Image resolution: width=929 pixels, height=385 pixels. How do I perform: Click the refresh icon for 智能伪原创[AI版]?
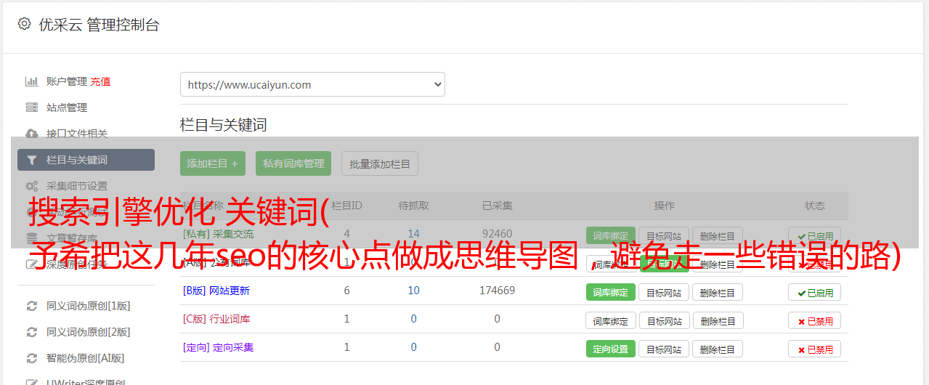(31, 358)
